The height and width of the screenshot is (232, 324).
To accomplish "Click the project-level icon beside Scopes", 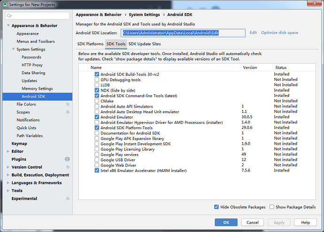I will (x=68, y=112).
